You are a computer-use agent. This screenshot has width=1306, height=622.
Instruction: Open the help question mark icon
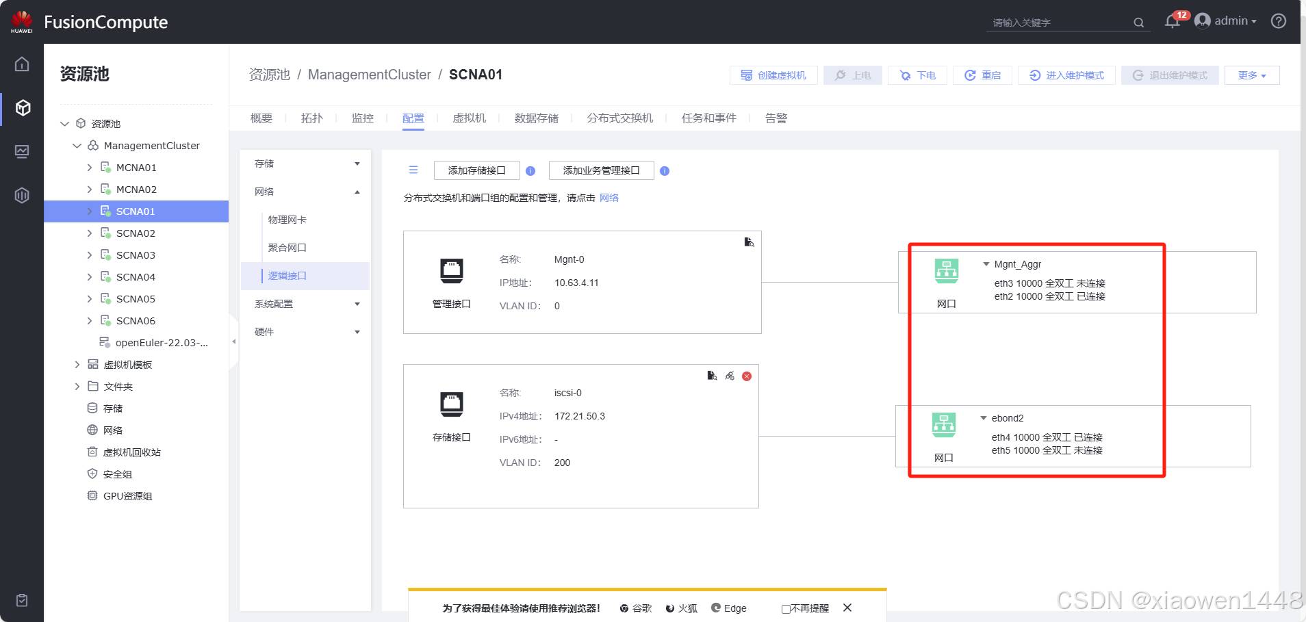1278,21
